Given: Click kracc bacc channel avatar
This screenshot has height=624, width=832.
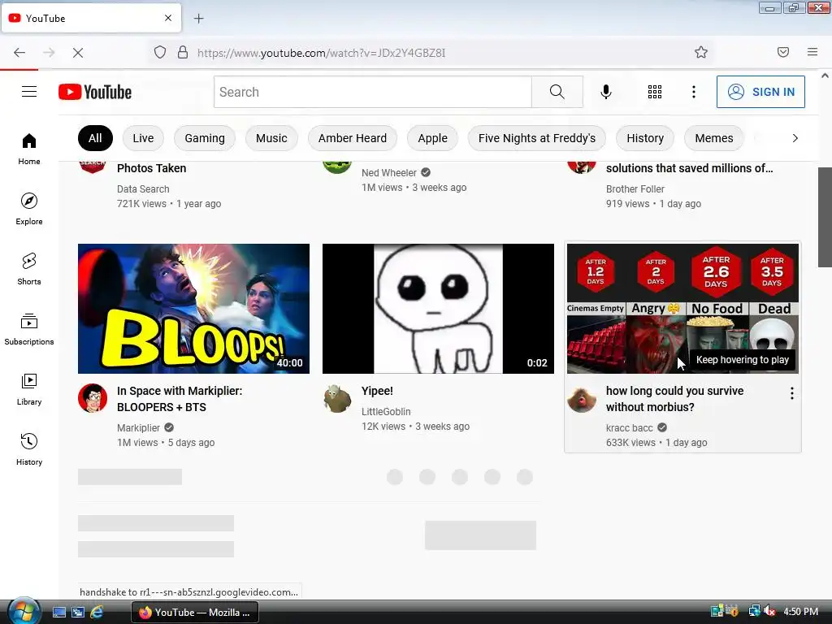Looking at the screenshot, I should [x=582, y=398].
